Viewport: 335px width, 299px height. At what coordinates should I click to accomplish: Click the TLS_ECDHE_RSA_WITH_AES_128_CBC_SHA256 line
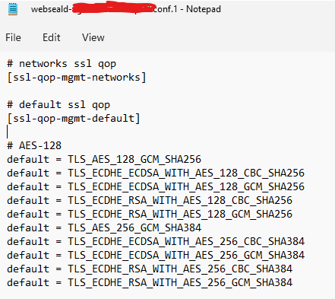150,201
